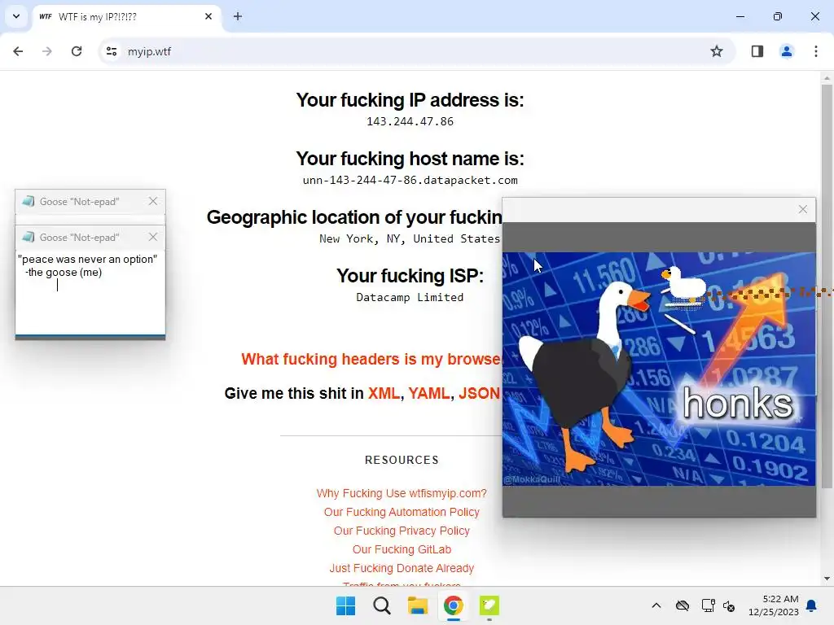The width and height of the screenshot is (834, 625).
Task: Open What headers is my browser link
Action: coord(371,359)
